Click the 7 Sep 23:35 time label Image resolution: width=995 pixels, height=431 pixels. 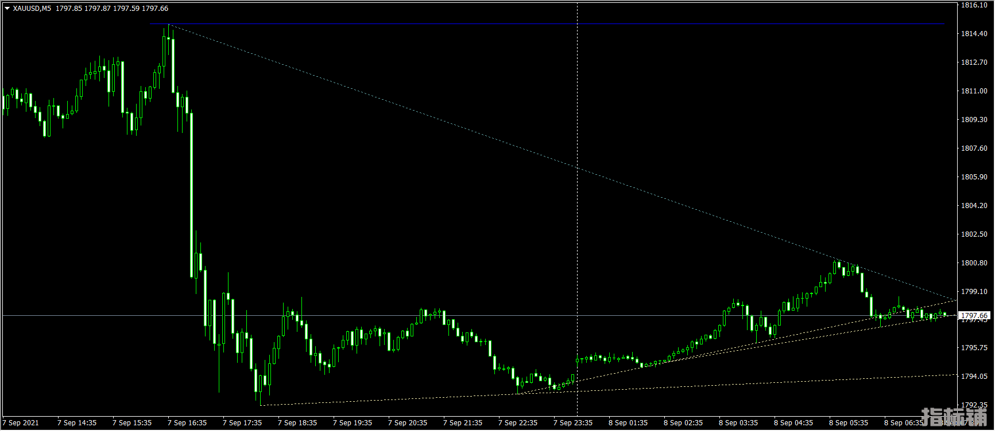point(573,423)
